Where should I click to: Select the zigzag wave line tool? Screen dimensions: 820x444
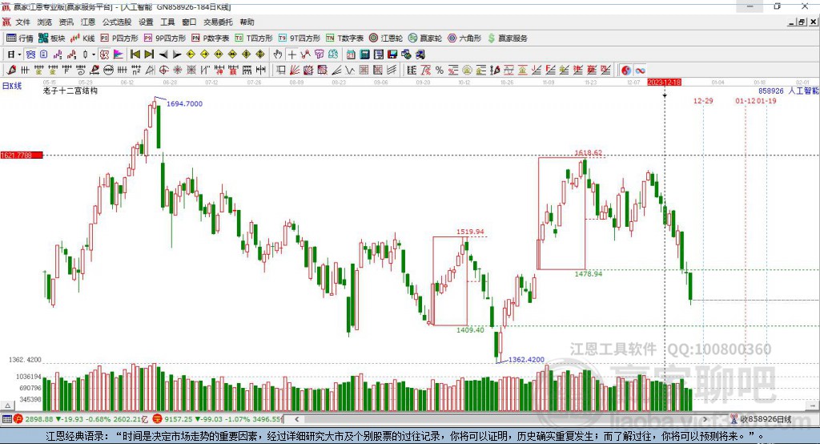(349, 71)
